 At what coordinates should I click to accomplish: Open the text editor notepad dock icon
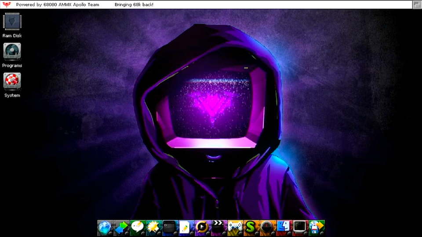pyautogui.click(x=186, y=228)
